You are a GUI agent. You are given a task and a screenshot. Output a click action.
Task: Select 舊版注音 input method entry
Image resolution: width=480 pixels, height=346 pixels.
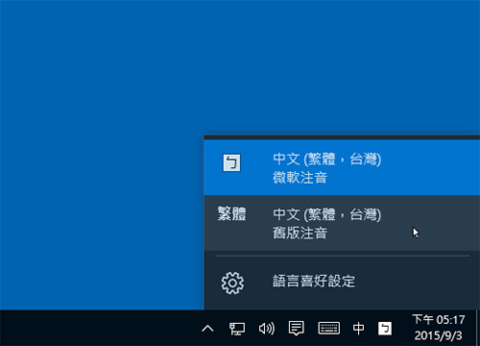click(342, 223)
